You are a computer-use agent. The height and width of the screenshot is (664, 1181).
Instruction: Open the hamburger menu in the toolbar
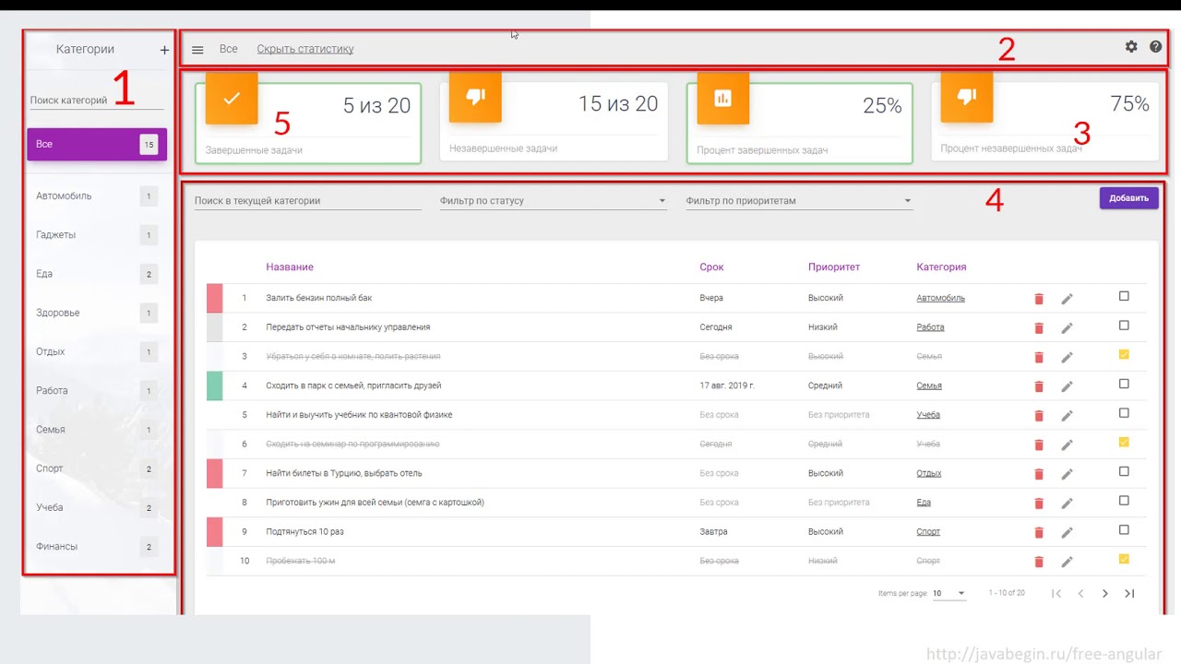tap(197, 50)
